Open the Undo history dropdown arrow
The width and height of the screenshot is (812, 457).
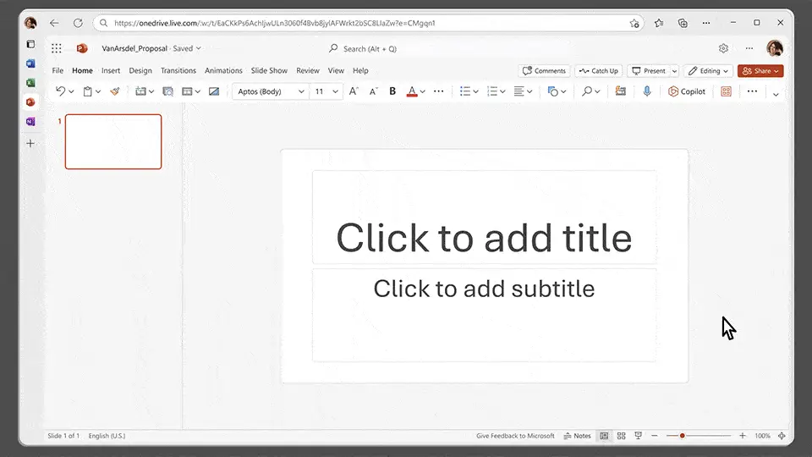[71, 91]
